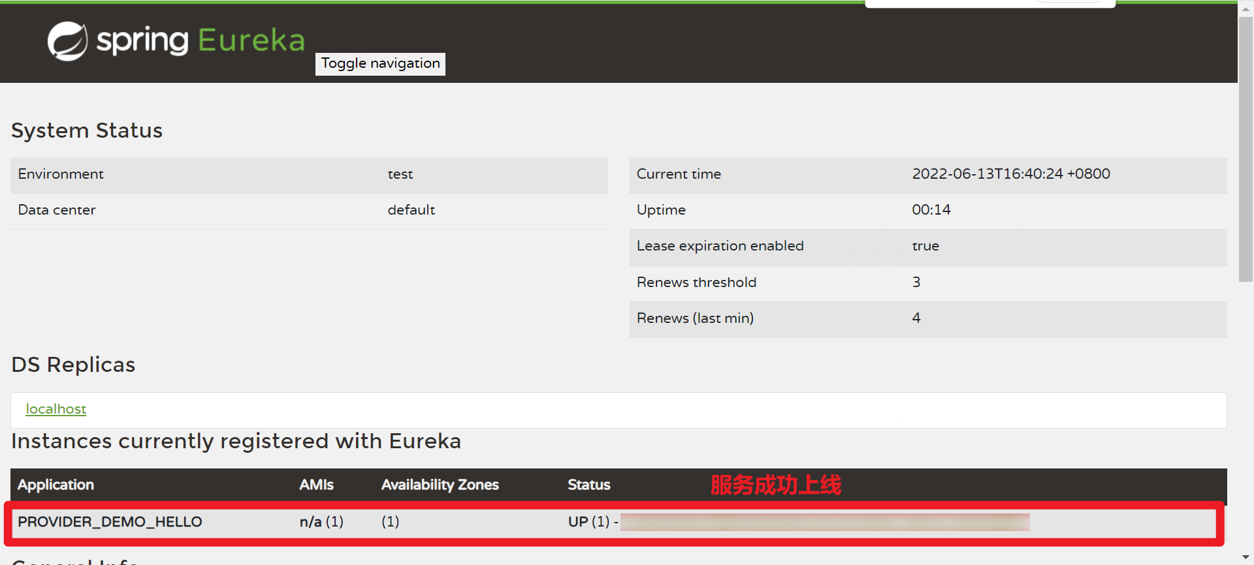Click the Spring Eureka leaf logo

67,41
